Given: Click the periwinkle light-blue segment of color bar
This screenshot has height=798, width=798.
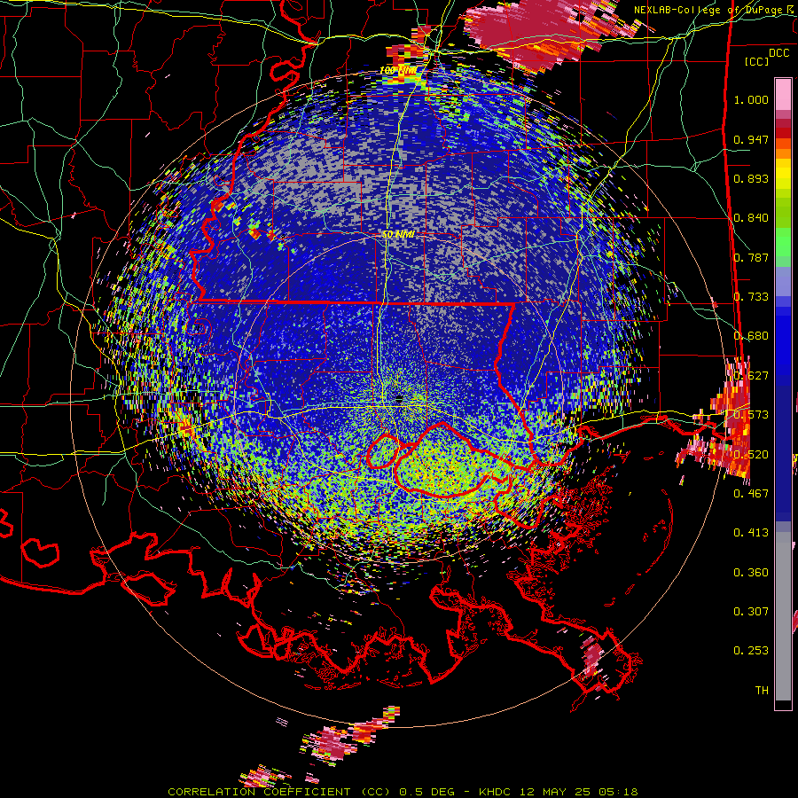Looking at the screenshot, I should [x=783, y=281].
